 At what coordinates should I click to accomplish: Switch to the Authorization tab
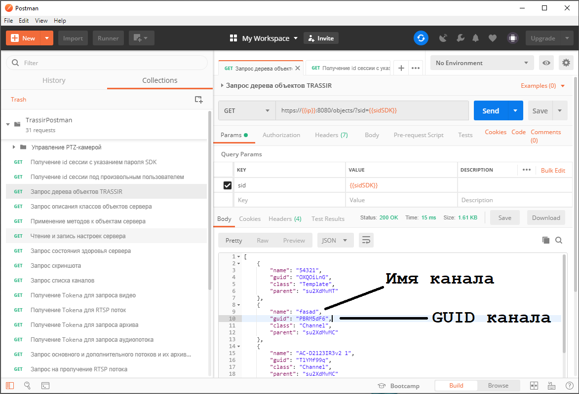click(x=281, y=135)
